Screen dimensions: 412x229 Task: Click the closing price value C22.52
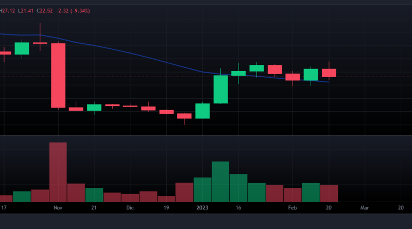point(44,10)
